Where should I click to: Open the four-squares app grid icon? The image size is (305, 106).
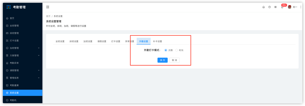pyautogui.click(x=275, y=7)
